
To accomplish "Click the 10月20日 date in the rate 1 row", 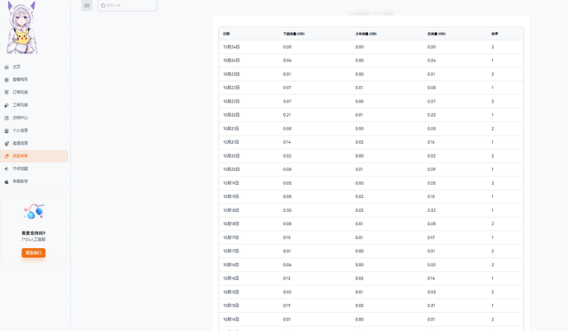I will [231, 169].
